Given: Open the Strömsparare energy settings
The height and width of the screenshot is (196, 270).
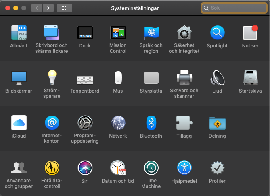Looking at the screenshot, I should coord(52,77).
